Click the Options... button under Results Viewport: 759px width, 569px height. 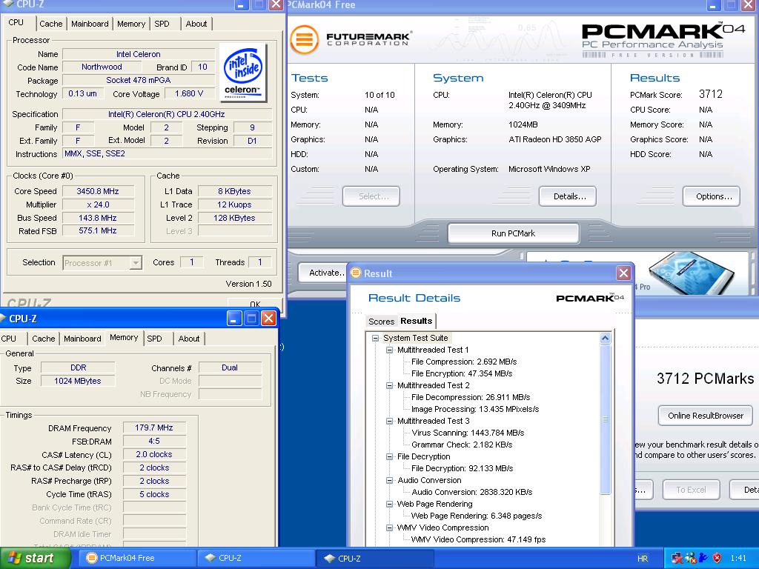point(711,196)
